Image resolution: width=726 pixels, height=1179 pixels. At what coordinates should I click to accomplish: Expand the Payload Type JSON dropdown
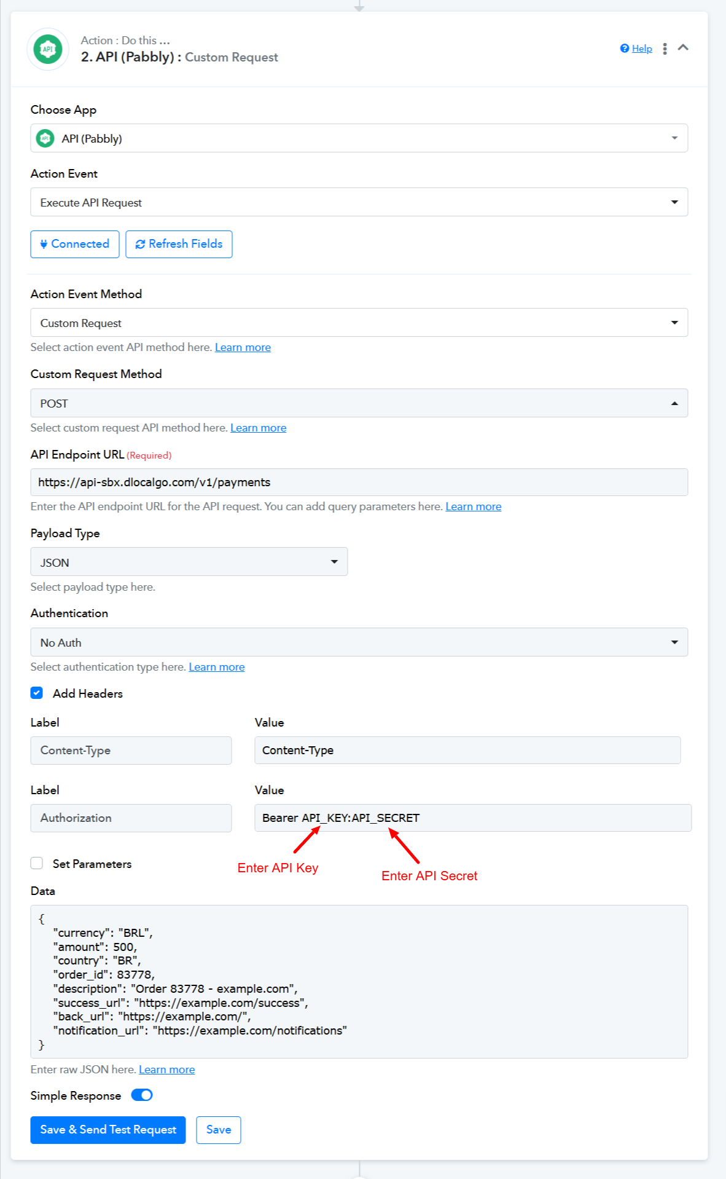click(189, 562)
